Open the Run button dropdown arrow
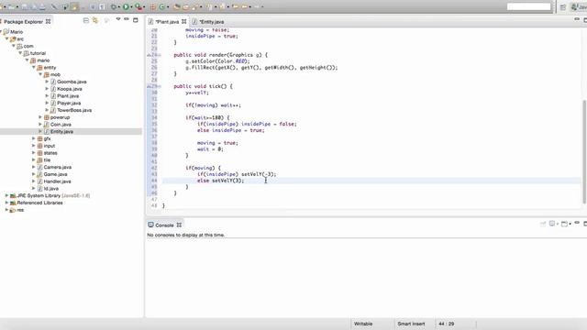Viewport: 587px width, 330px height. (x=131, y=6)
